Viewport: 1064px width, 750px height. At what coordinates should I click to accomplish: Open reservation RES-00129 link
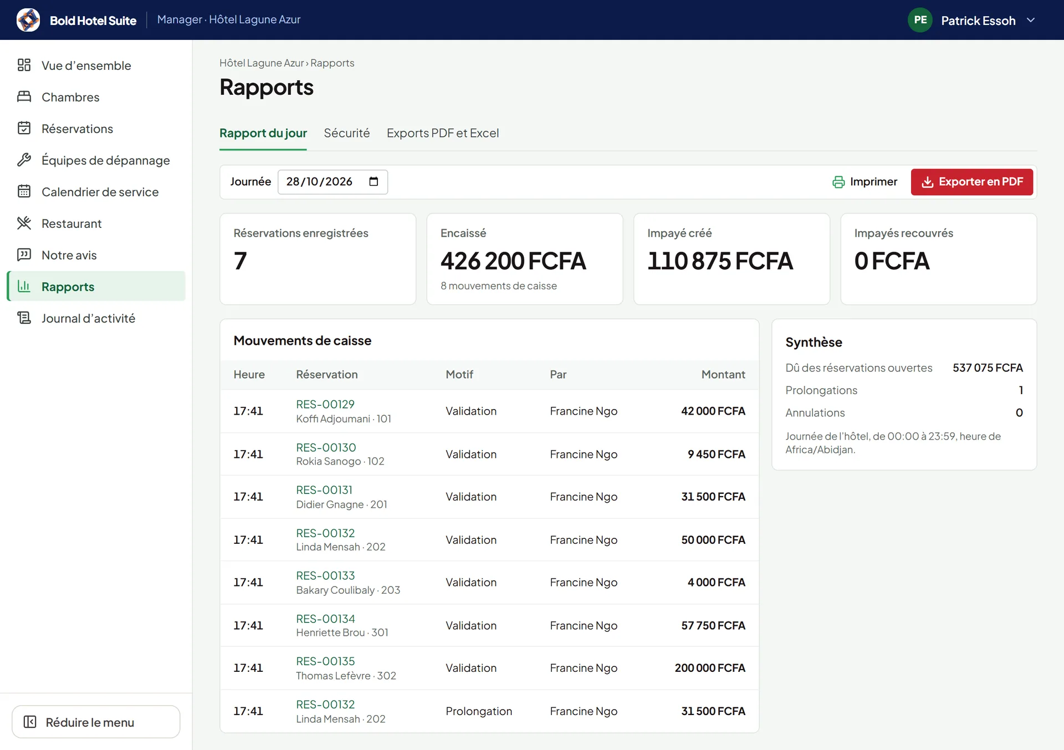pyautogui.click(x=325, y=404)
